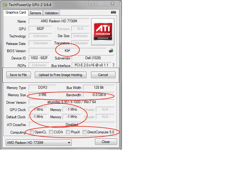Click the camera screenshot icon
The width and height of the screenshot is (242, 181).
click(x=113, y=12)
